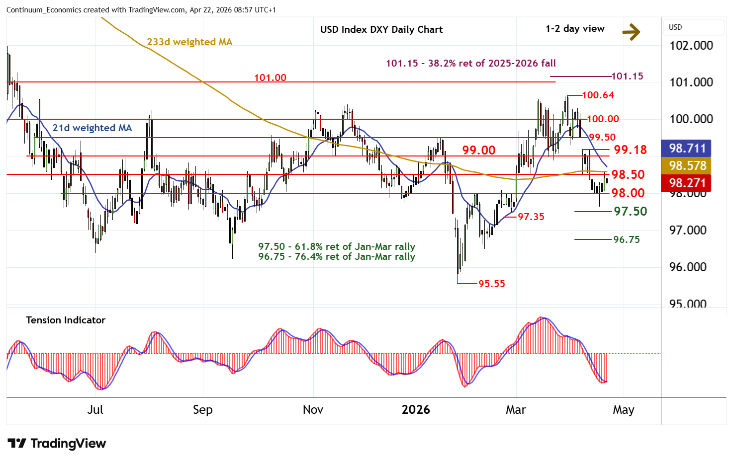Click the TradingView logo icon
The height and width of the screenshot is (462, 733).
pos(17,443)
